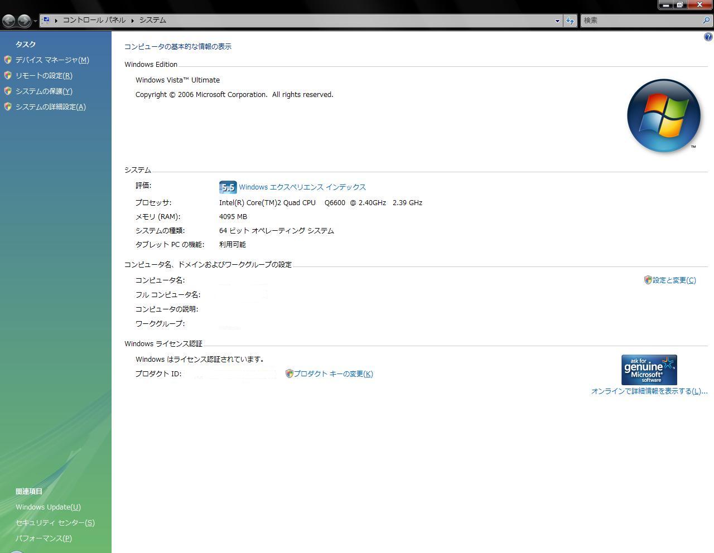
Task: Click the magnifier search icon
Action: pos(707,21)
